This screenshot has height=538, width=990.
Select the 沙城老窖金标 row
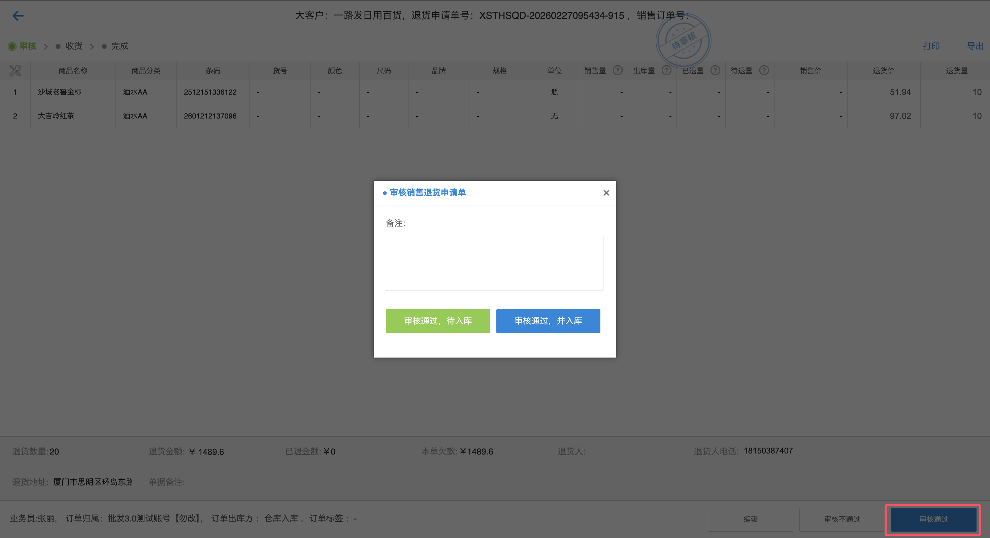coord(60,92)
